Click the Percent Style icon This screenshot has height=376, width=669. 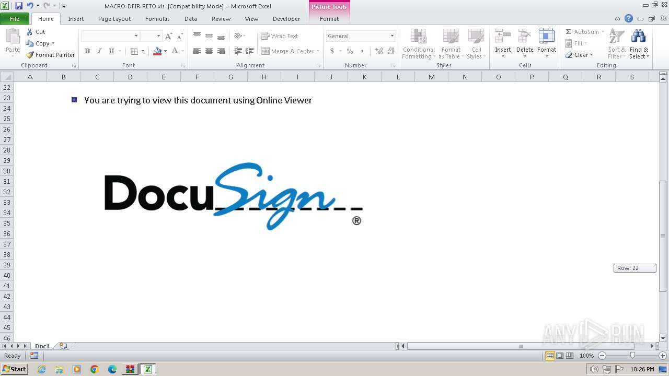click(350, 51)
